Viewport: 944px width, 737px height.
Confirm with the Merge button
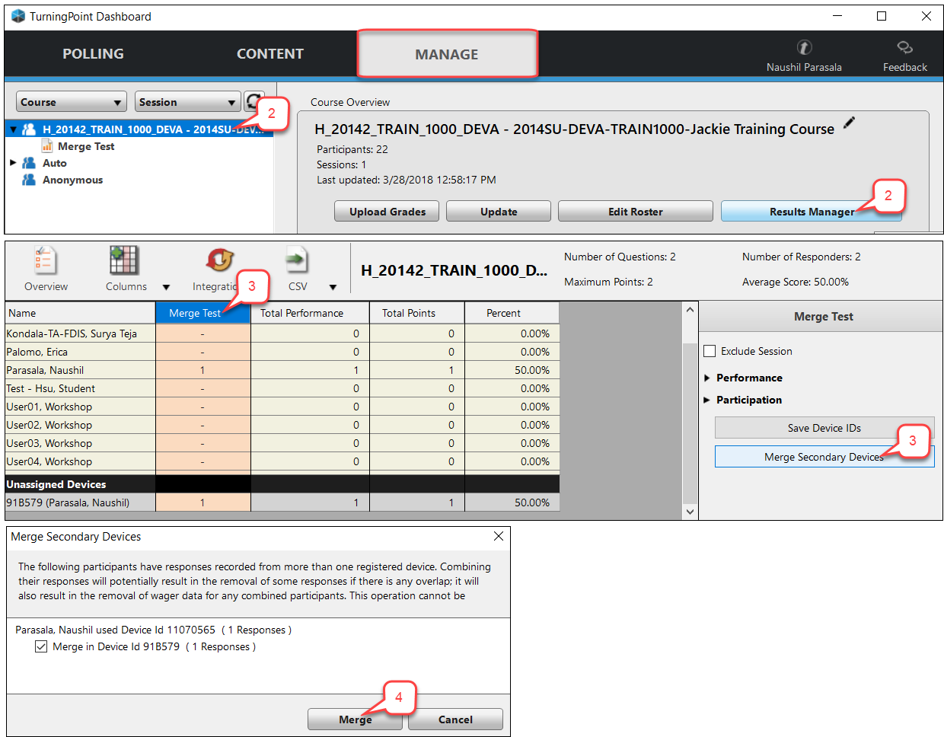[355, 719]
